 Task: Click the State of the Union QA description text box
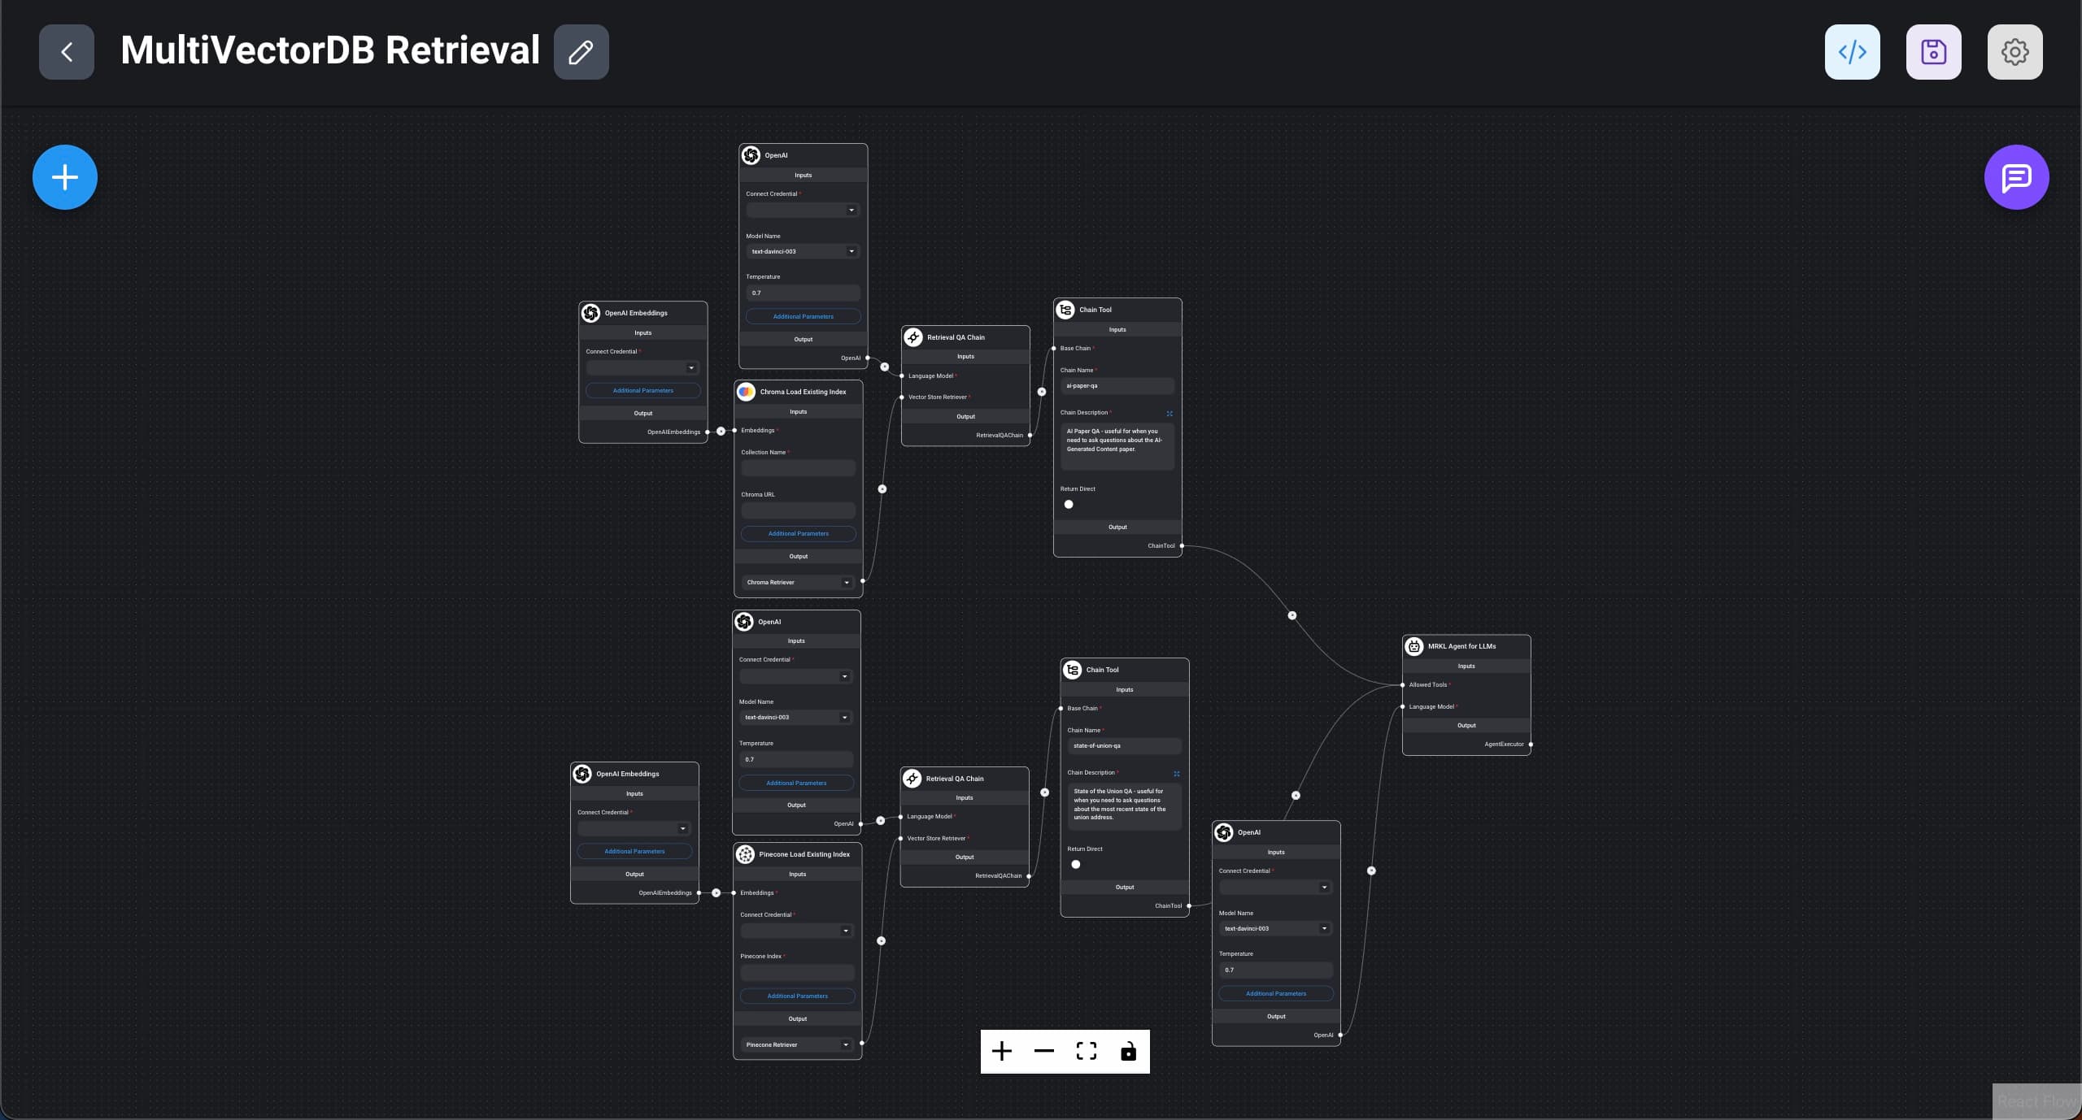tap(1124, 806)
